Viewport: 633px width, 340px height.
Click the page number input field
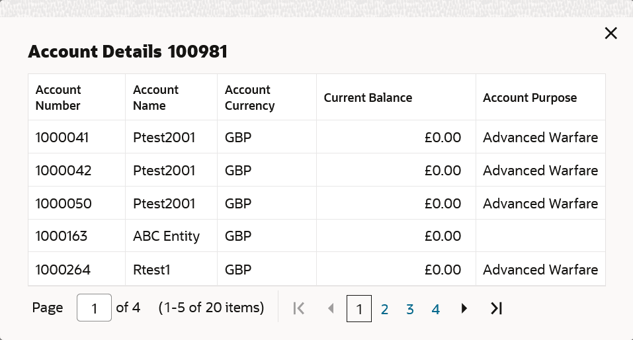[x=94, y=308]
